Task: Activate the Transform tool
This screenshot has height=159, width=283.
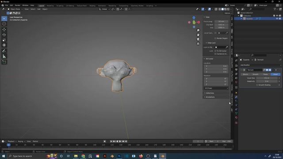Action: pyautogui.click(x=4, y=45)
